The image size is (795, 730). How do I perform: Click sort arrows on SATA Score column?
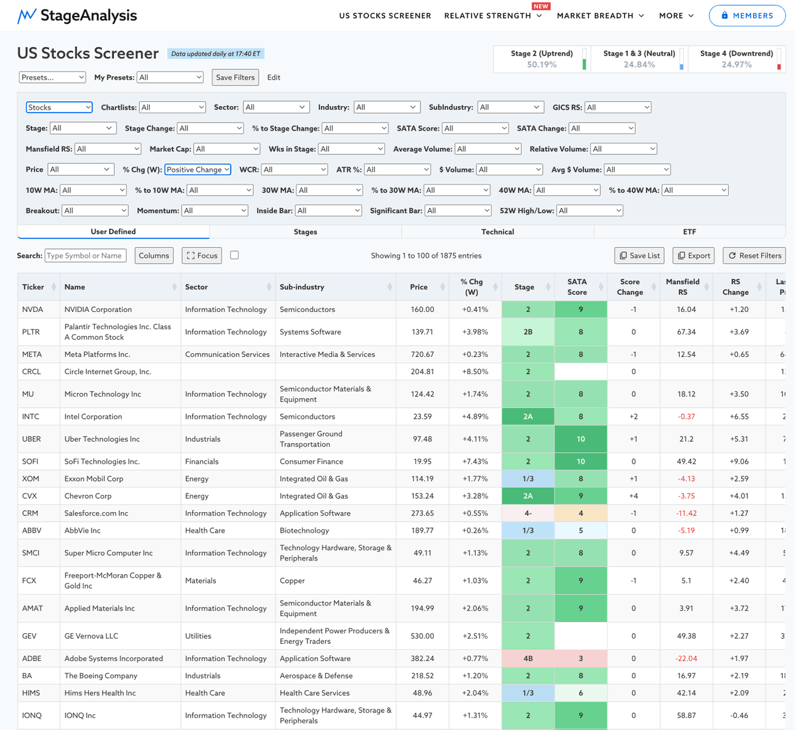click(602, 287)
